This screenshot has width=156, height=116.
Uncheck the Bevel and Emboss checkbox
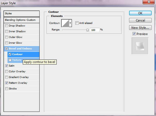click(6, 49)
